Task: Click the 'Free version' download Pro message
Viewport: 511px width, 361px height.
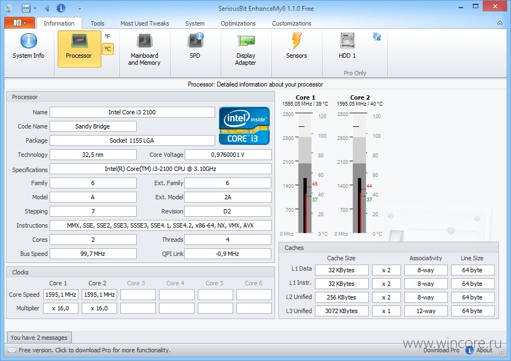Action: click(x=94, y=350)
